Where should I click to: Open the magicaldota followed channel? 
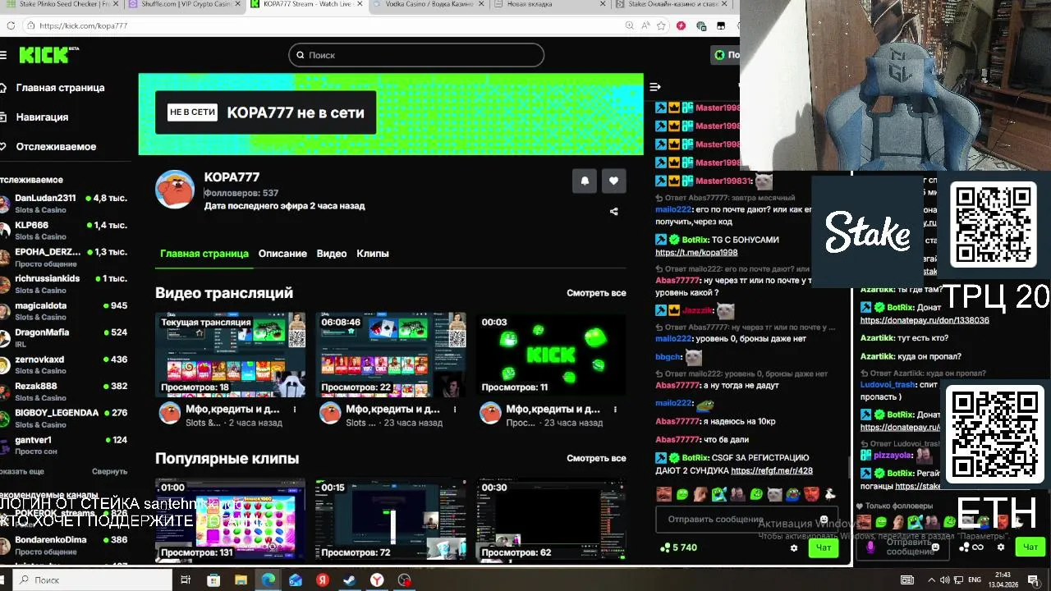[64, 311]
